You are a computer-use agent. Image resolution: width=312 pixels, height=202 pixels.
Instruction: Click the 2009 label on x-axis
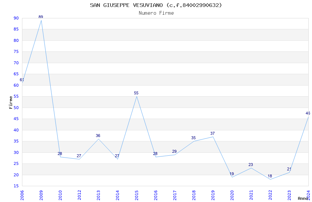click(x=41, y=194)
